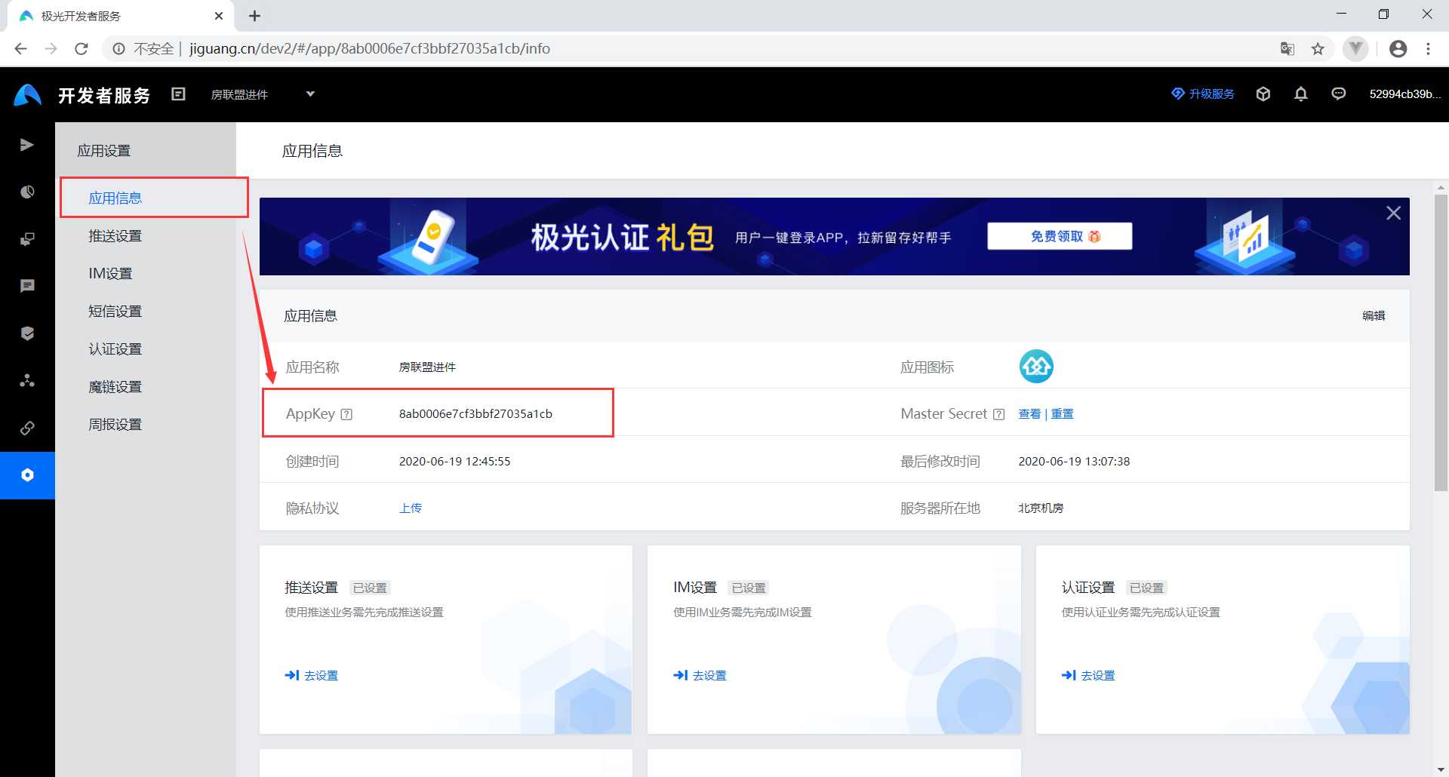Screen dimensions: 1449x777
Task: Click 重置 to reset Master Secret
Action: point(1062,414)
